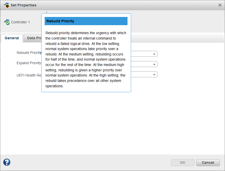Click the Expand Priority label

point(29,63)
